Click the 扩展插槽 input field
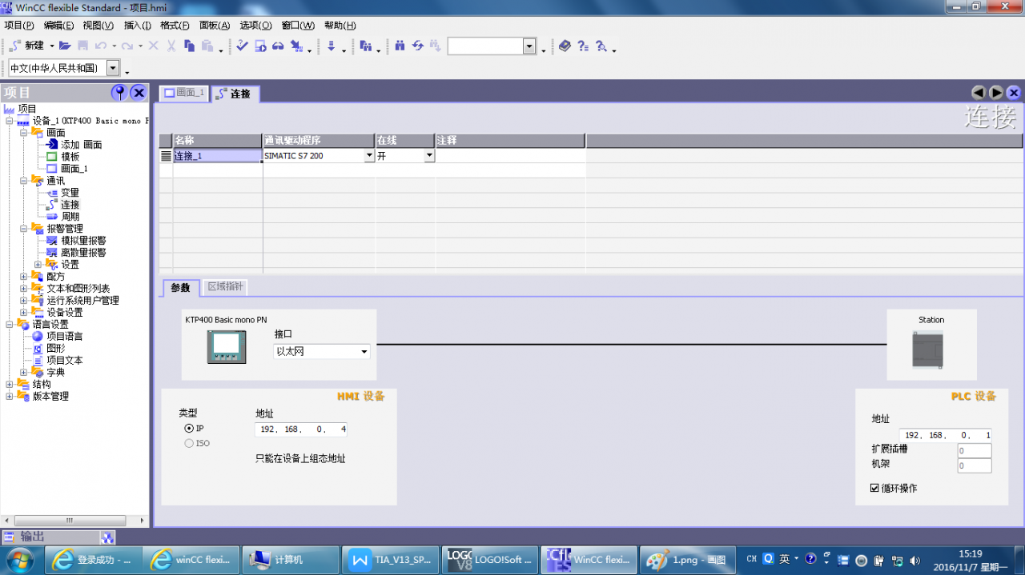1025x575 pixels. pyautogui.click(x=974, y=450)
